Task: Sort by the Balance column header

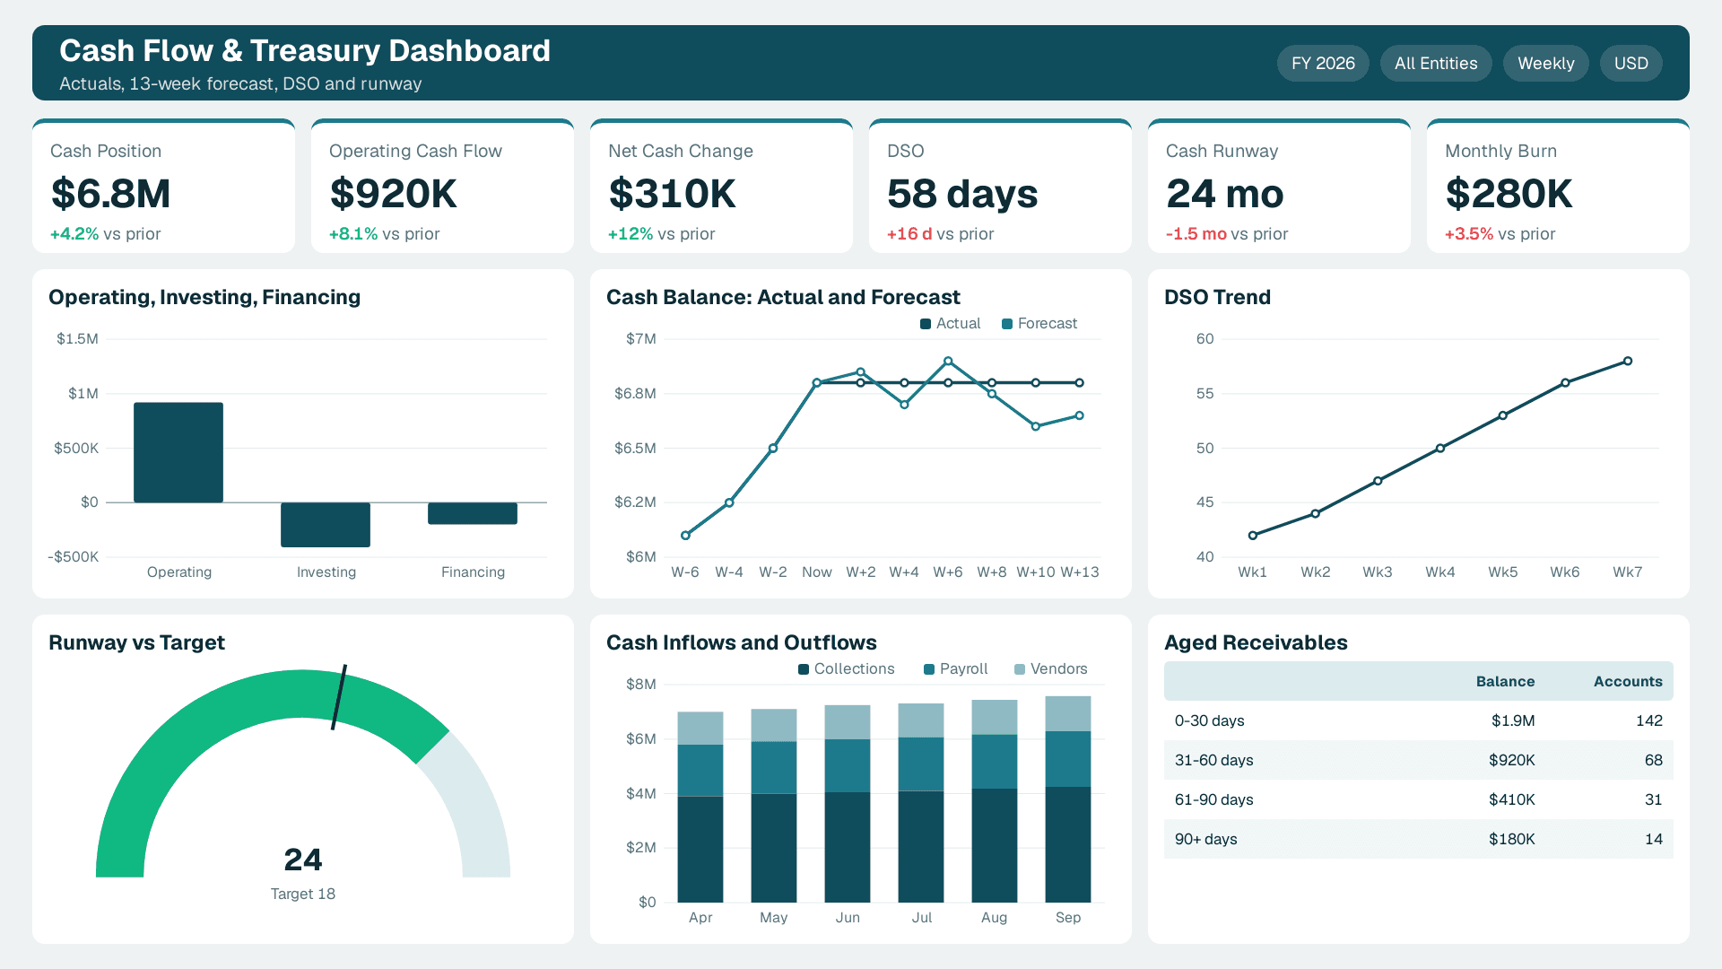Action: 1505,682
